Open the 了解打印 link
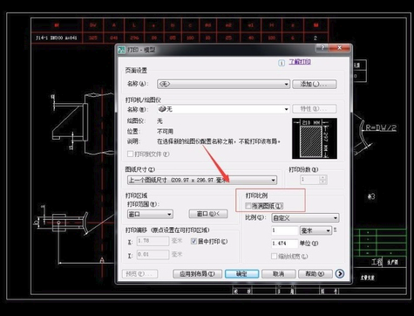414x316 pixels. click(300, 62)
